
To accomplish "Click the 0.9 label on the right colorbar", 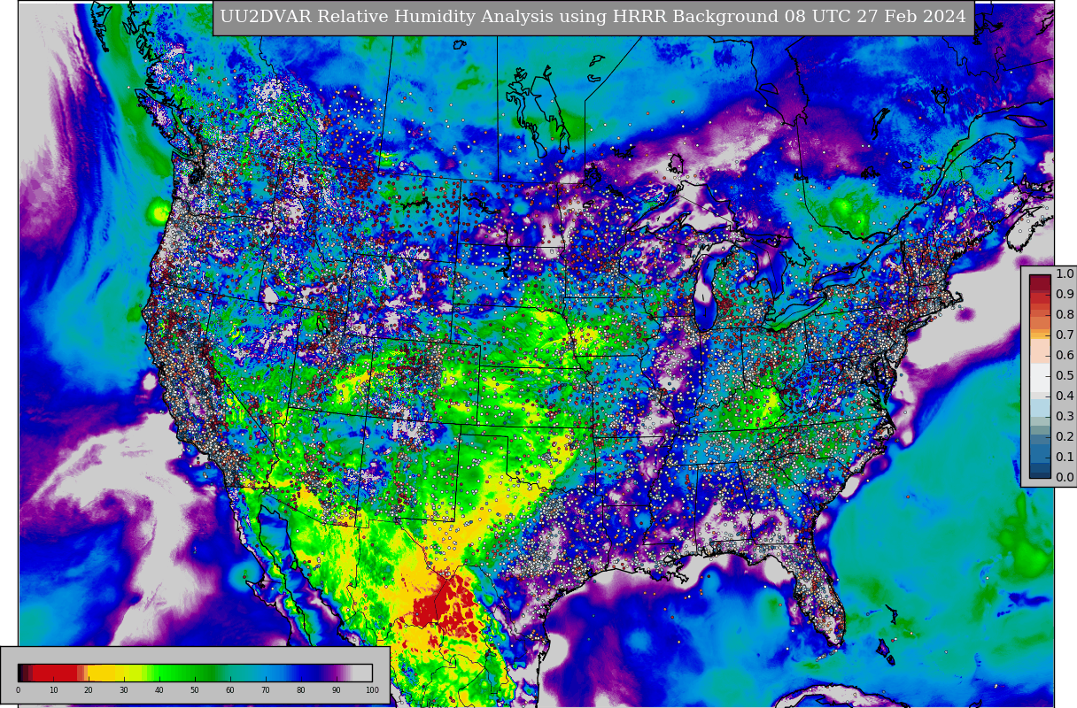I will click(1065, 295).
